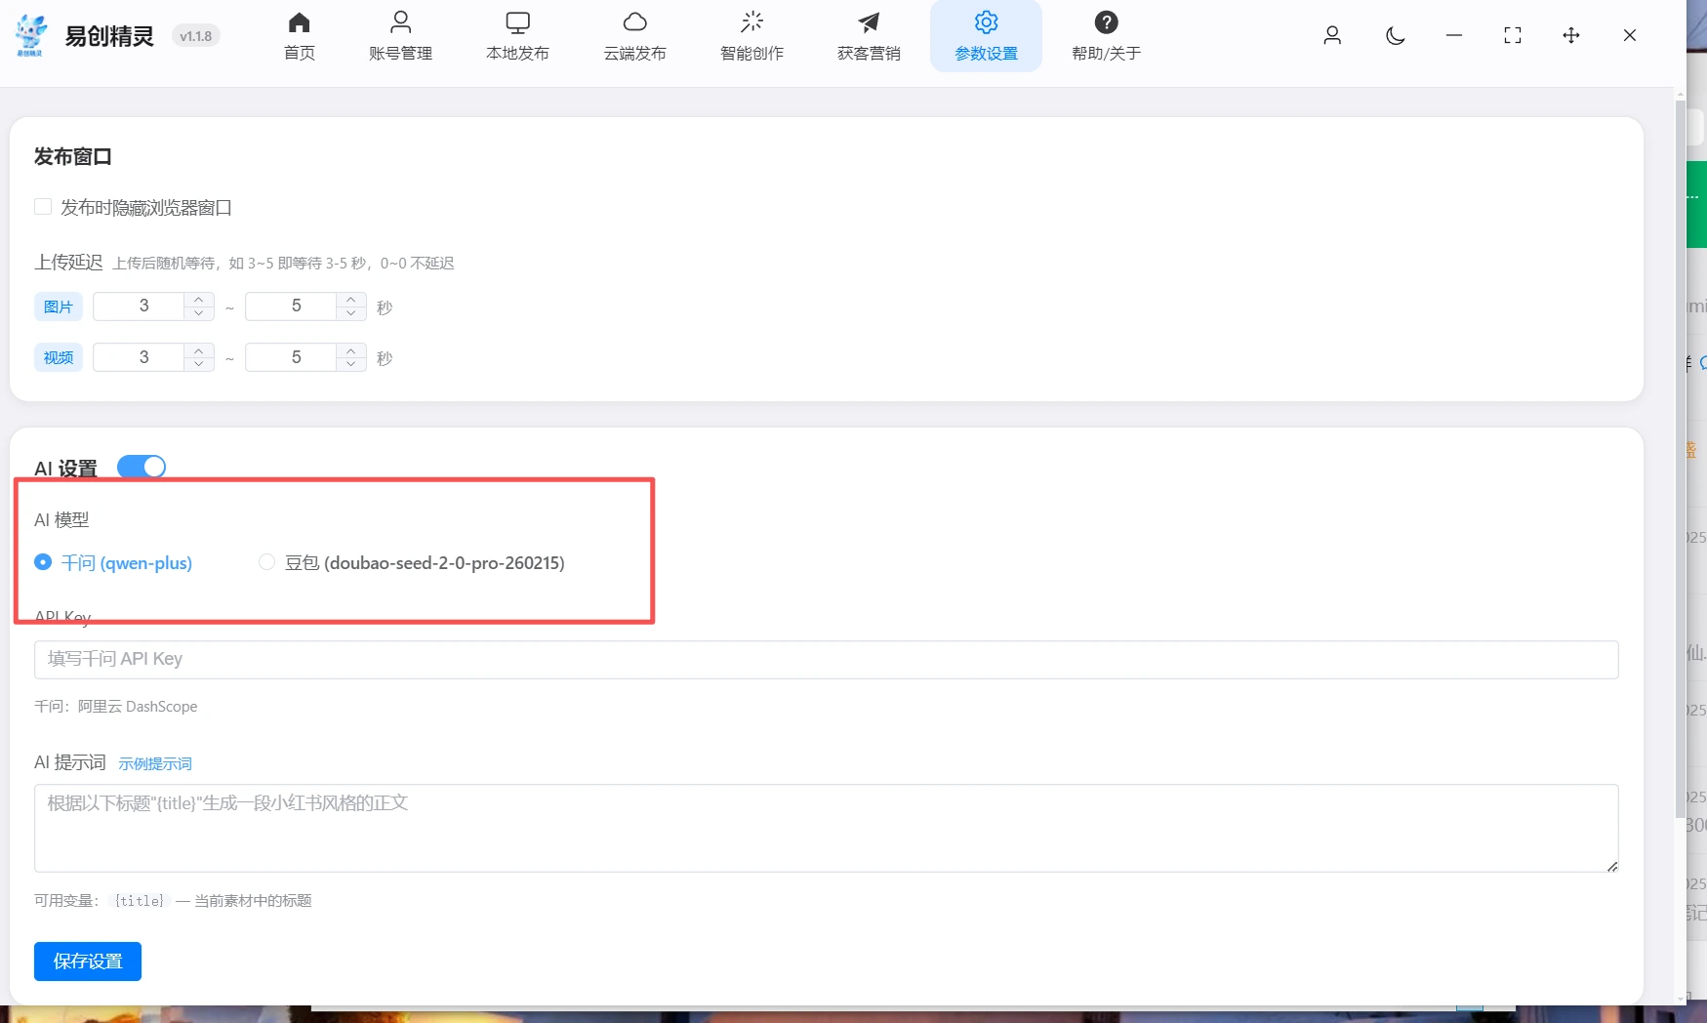Click the AI 提示词 text area
Image resolution: width=1707 pixels, height=1023 pixels.
[826, 828]
